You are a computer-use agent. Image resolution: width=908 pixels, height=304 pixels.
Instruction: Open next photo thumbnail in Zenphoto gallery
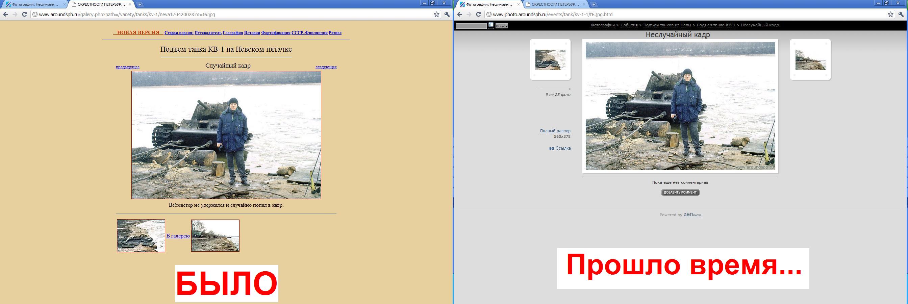810,59
